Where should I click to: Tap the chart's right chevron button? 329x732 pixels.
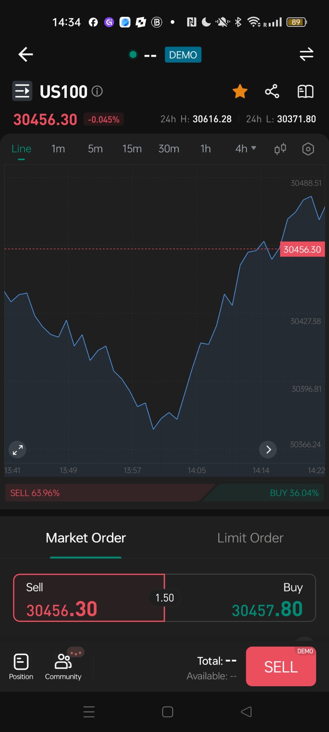click(268, 450)
